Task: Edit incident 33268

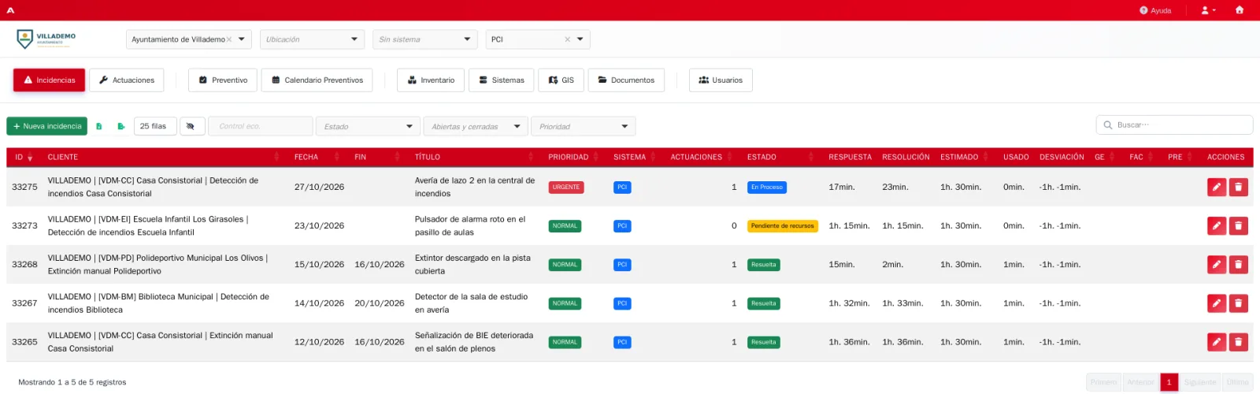Action: [x=1217, y=265]
